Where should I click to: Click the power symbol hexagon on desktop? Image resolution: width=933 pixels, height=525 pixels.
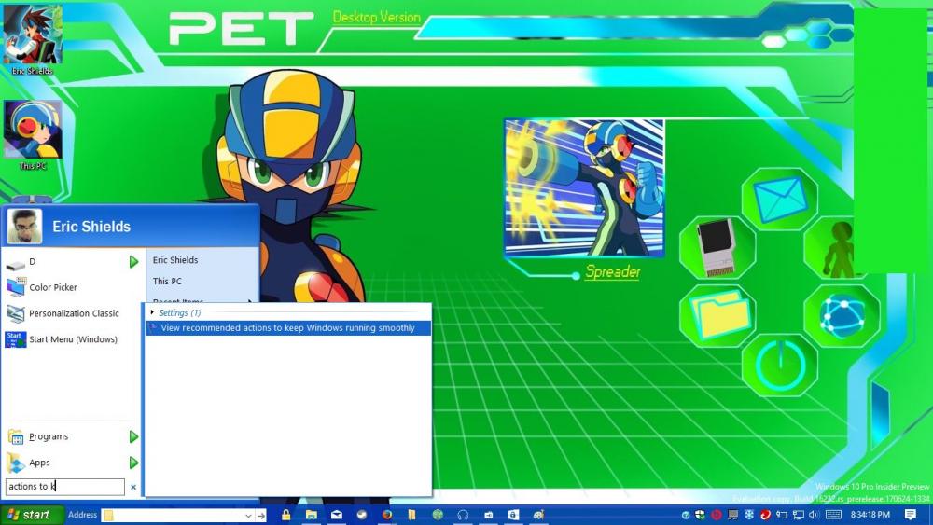(x=779, y=365)
